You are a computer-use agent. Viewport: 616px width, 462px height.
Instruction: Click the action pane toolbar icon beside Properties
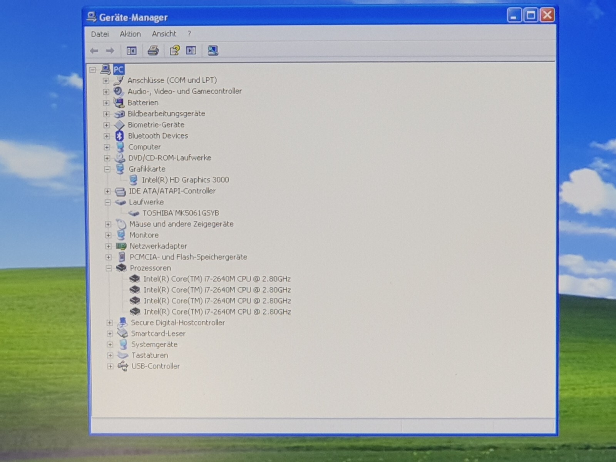point(191,50)
